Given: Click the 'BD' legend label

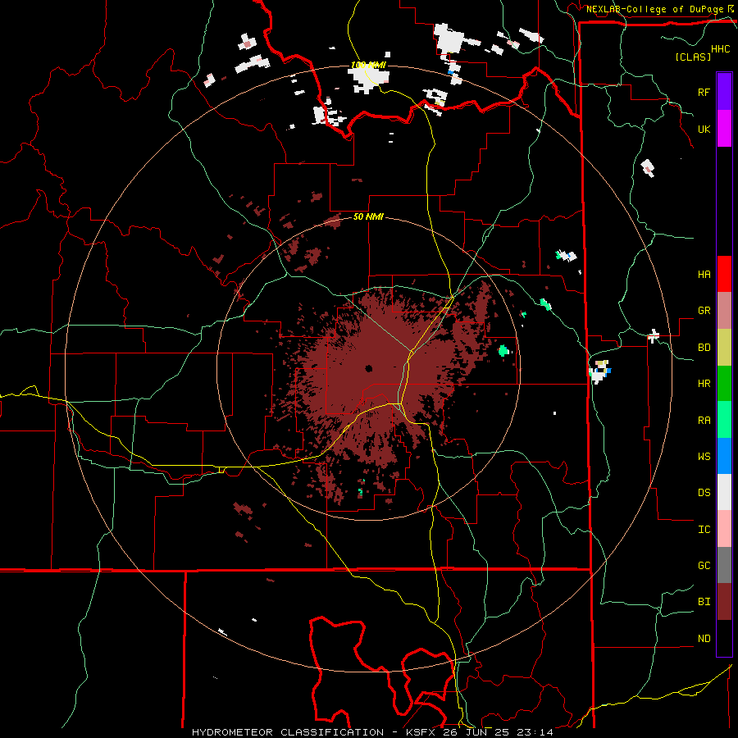Looking at the screenshot, I should click(x=704, y=348).
